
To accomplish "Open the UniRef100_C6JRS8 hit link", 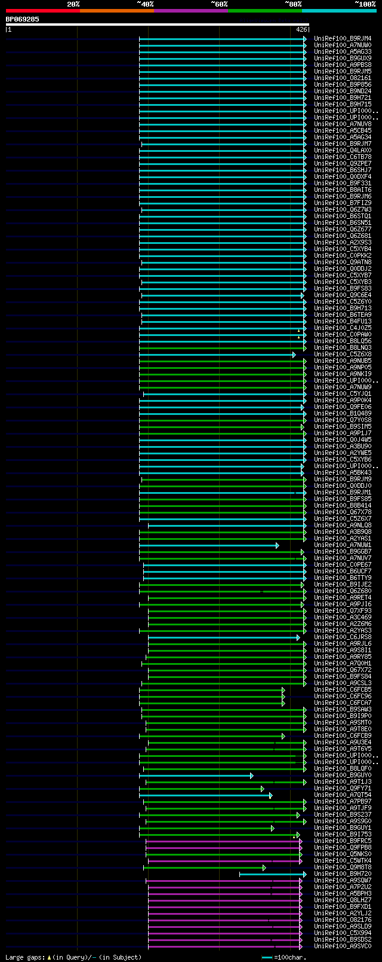I will 343,637.
